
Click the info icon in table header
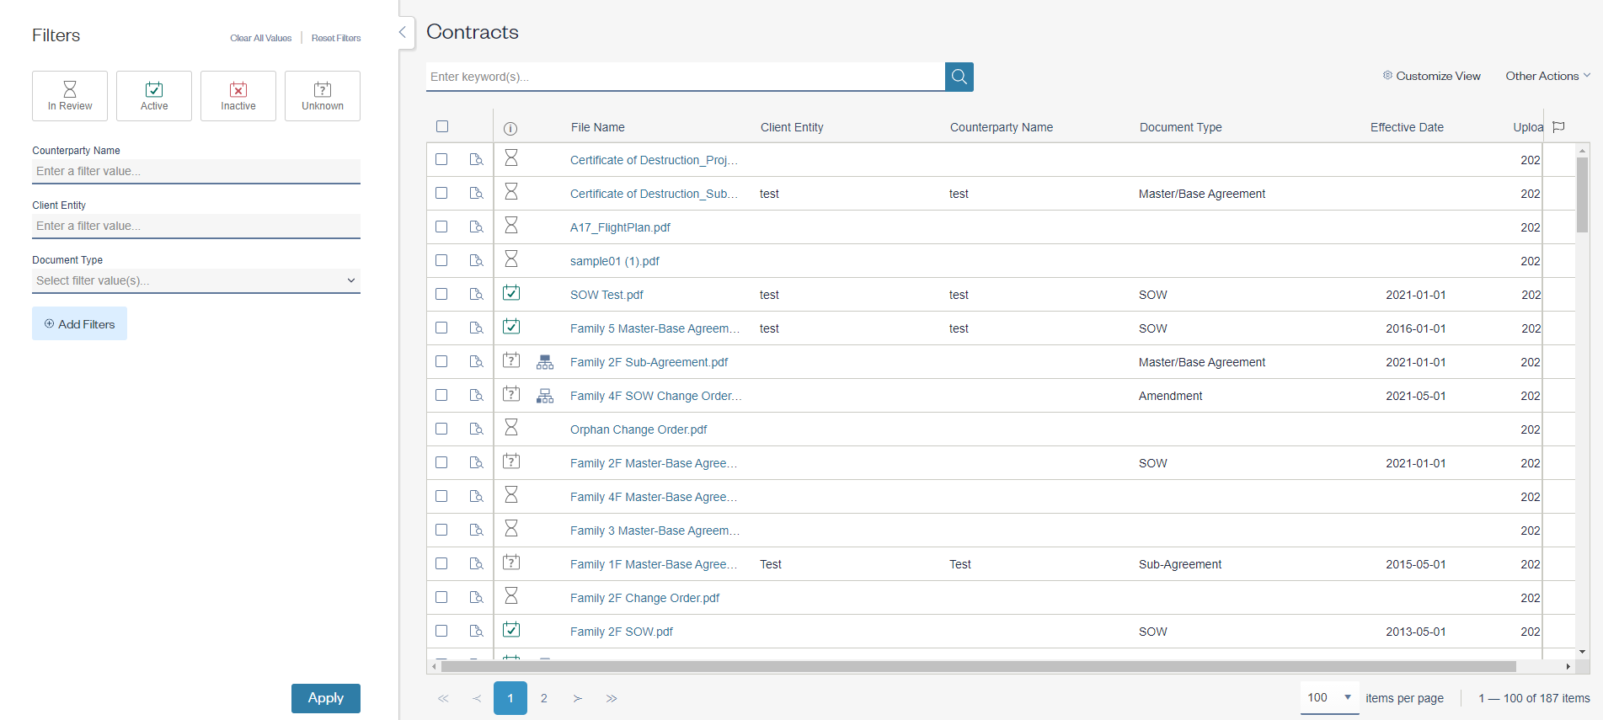510,128
